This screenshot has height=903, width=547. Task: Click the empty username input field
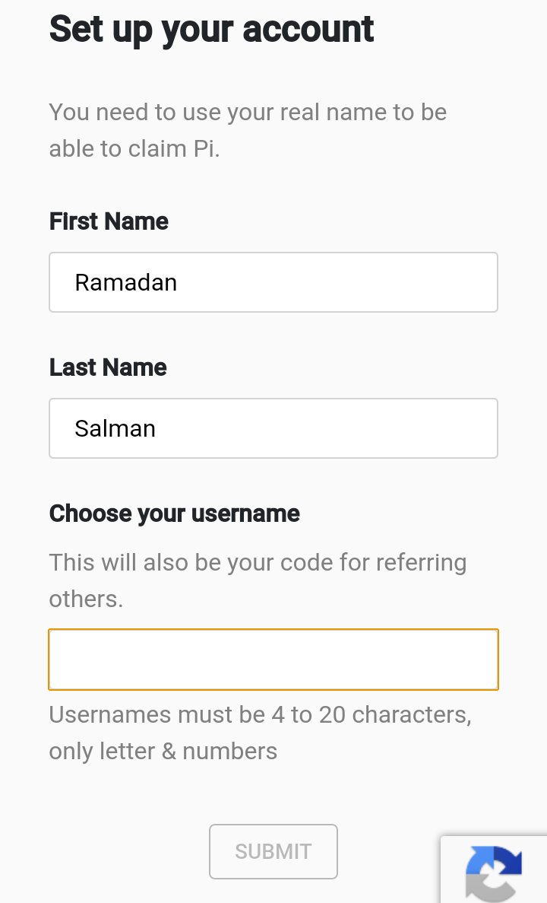[273, 660]
